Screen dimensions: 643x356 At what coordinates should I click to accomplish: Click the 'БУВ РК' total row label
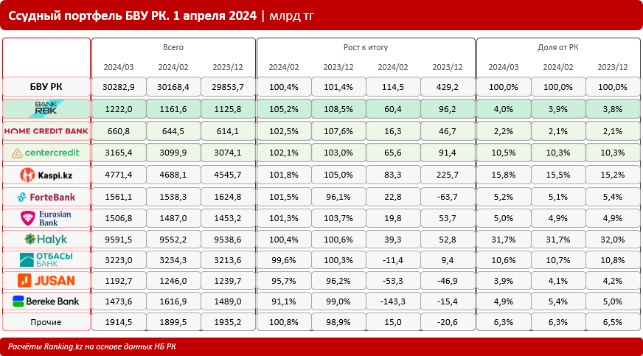tap(46, 87)
